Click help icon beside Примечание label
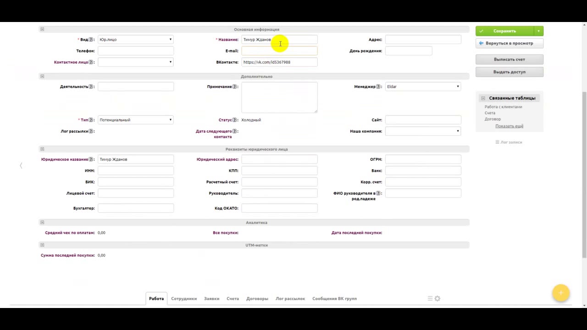The image size is (587, 330). point(235,87)
